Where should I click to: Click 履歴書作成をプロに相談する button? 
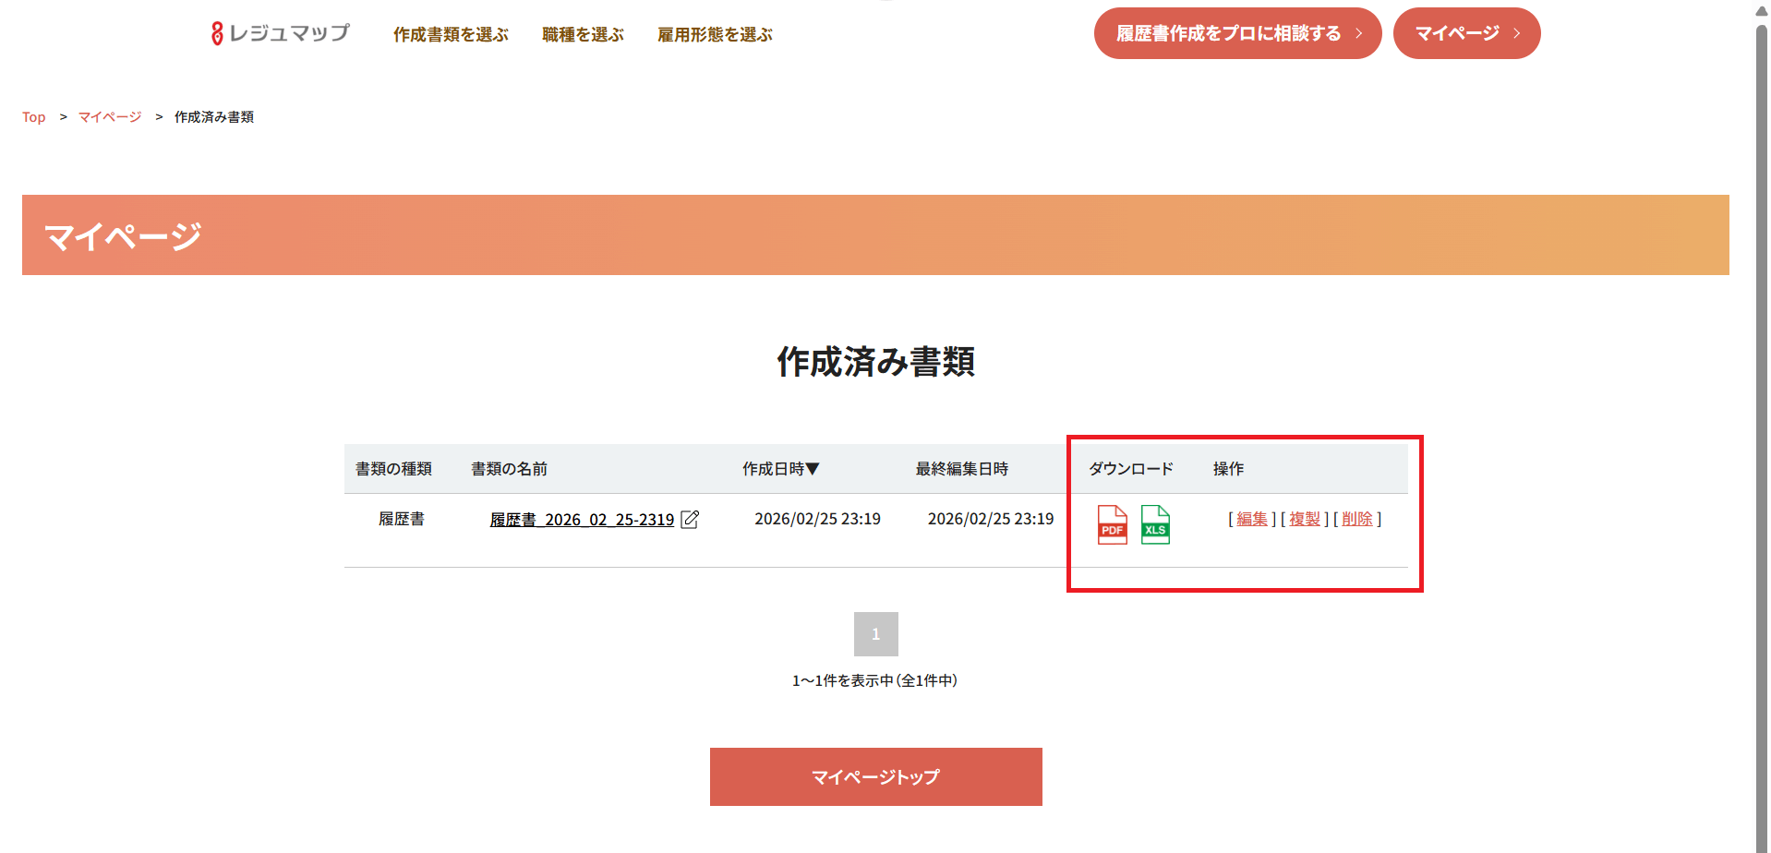pos(1237,33)
